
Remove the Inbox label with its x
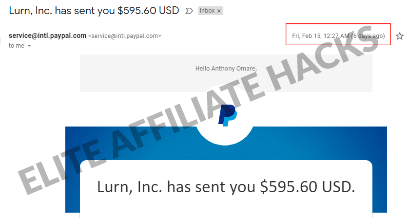coord(219,11)
